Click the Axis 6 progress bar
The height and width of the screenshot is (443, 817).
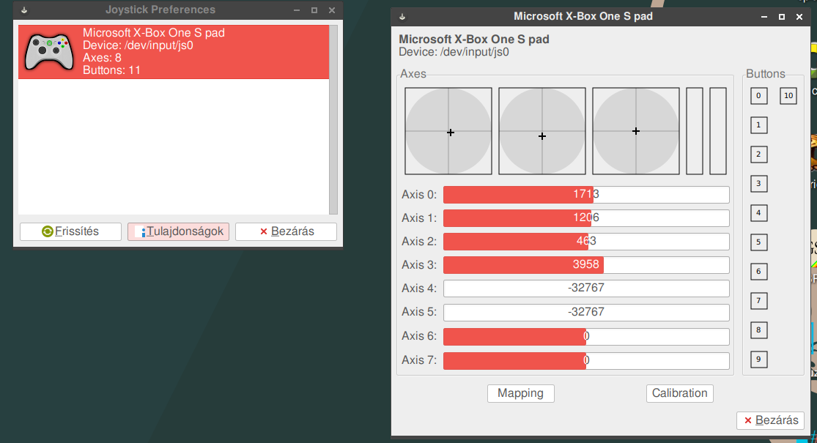pyautogui.click(x=586, y=337)
